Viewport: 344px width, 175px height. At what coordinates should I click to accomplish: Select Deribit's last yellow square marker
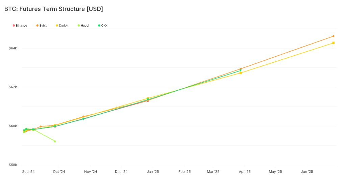pyautogui.click(x=334, y=43)
